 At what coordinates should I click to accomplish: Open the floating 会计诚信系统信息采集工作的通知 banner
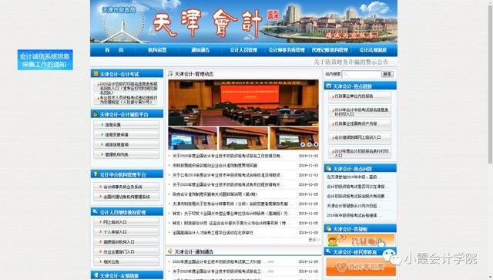click(45, 60)
